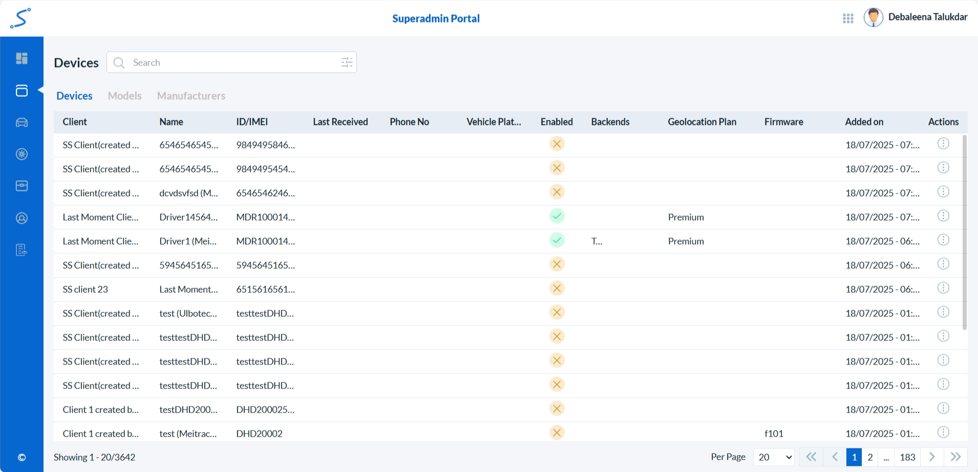
Task: Open the user profile circle sidebar icon
Action: click(x=22, y=218)
